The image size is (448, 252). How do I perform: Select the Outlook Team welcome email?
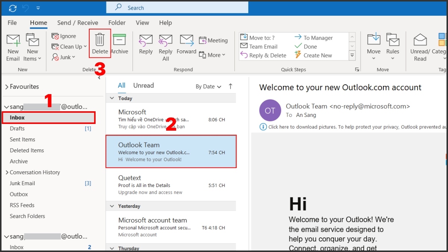pyautogui.click(x=171, y=152)
